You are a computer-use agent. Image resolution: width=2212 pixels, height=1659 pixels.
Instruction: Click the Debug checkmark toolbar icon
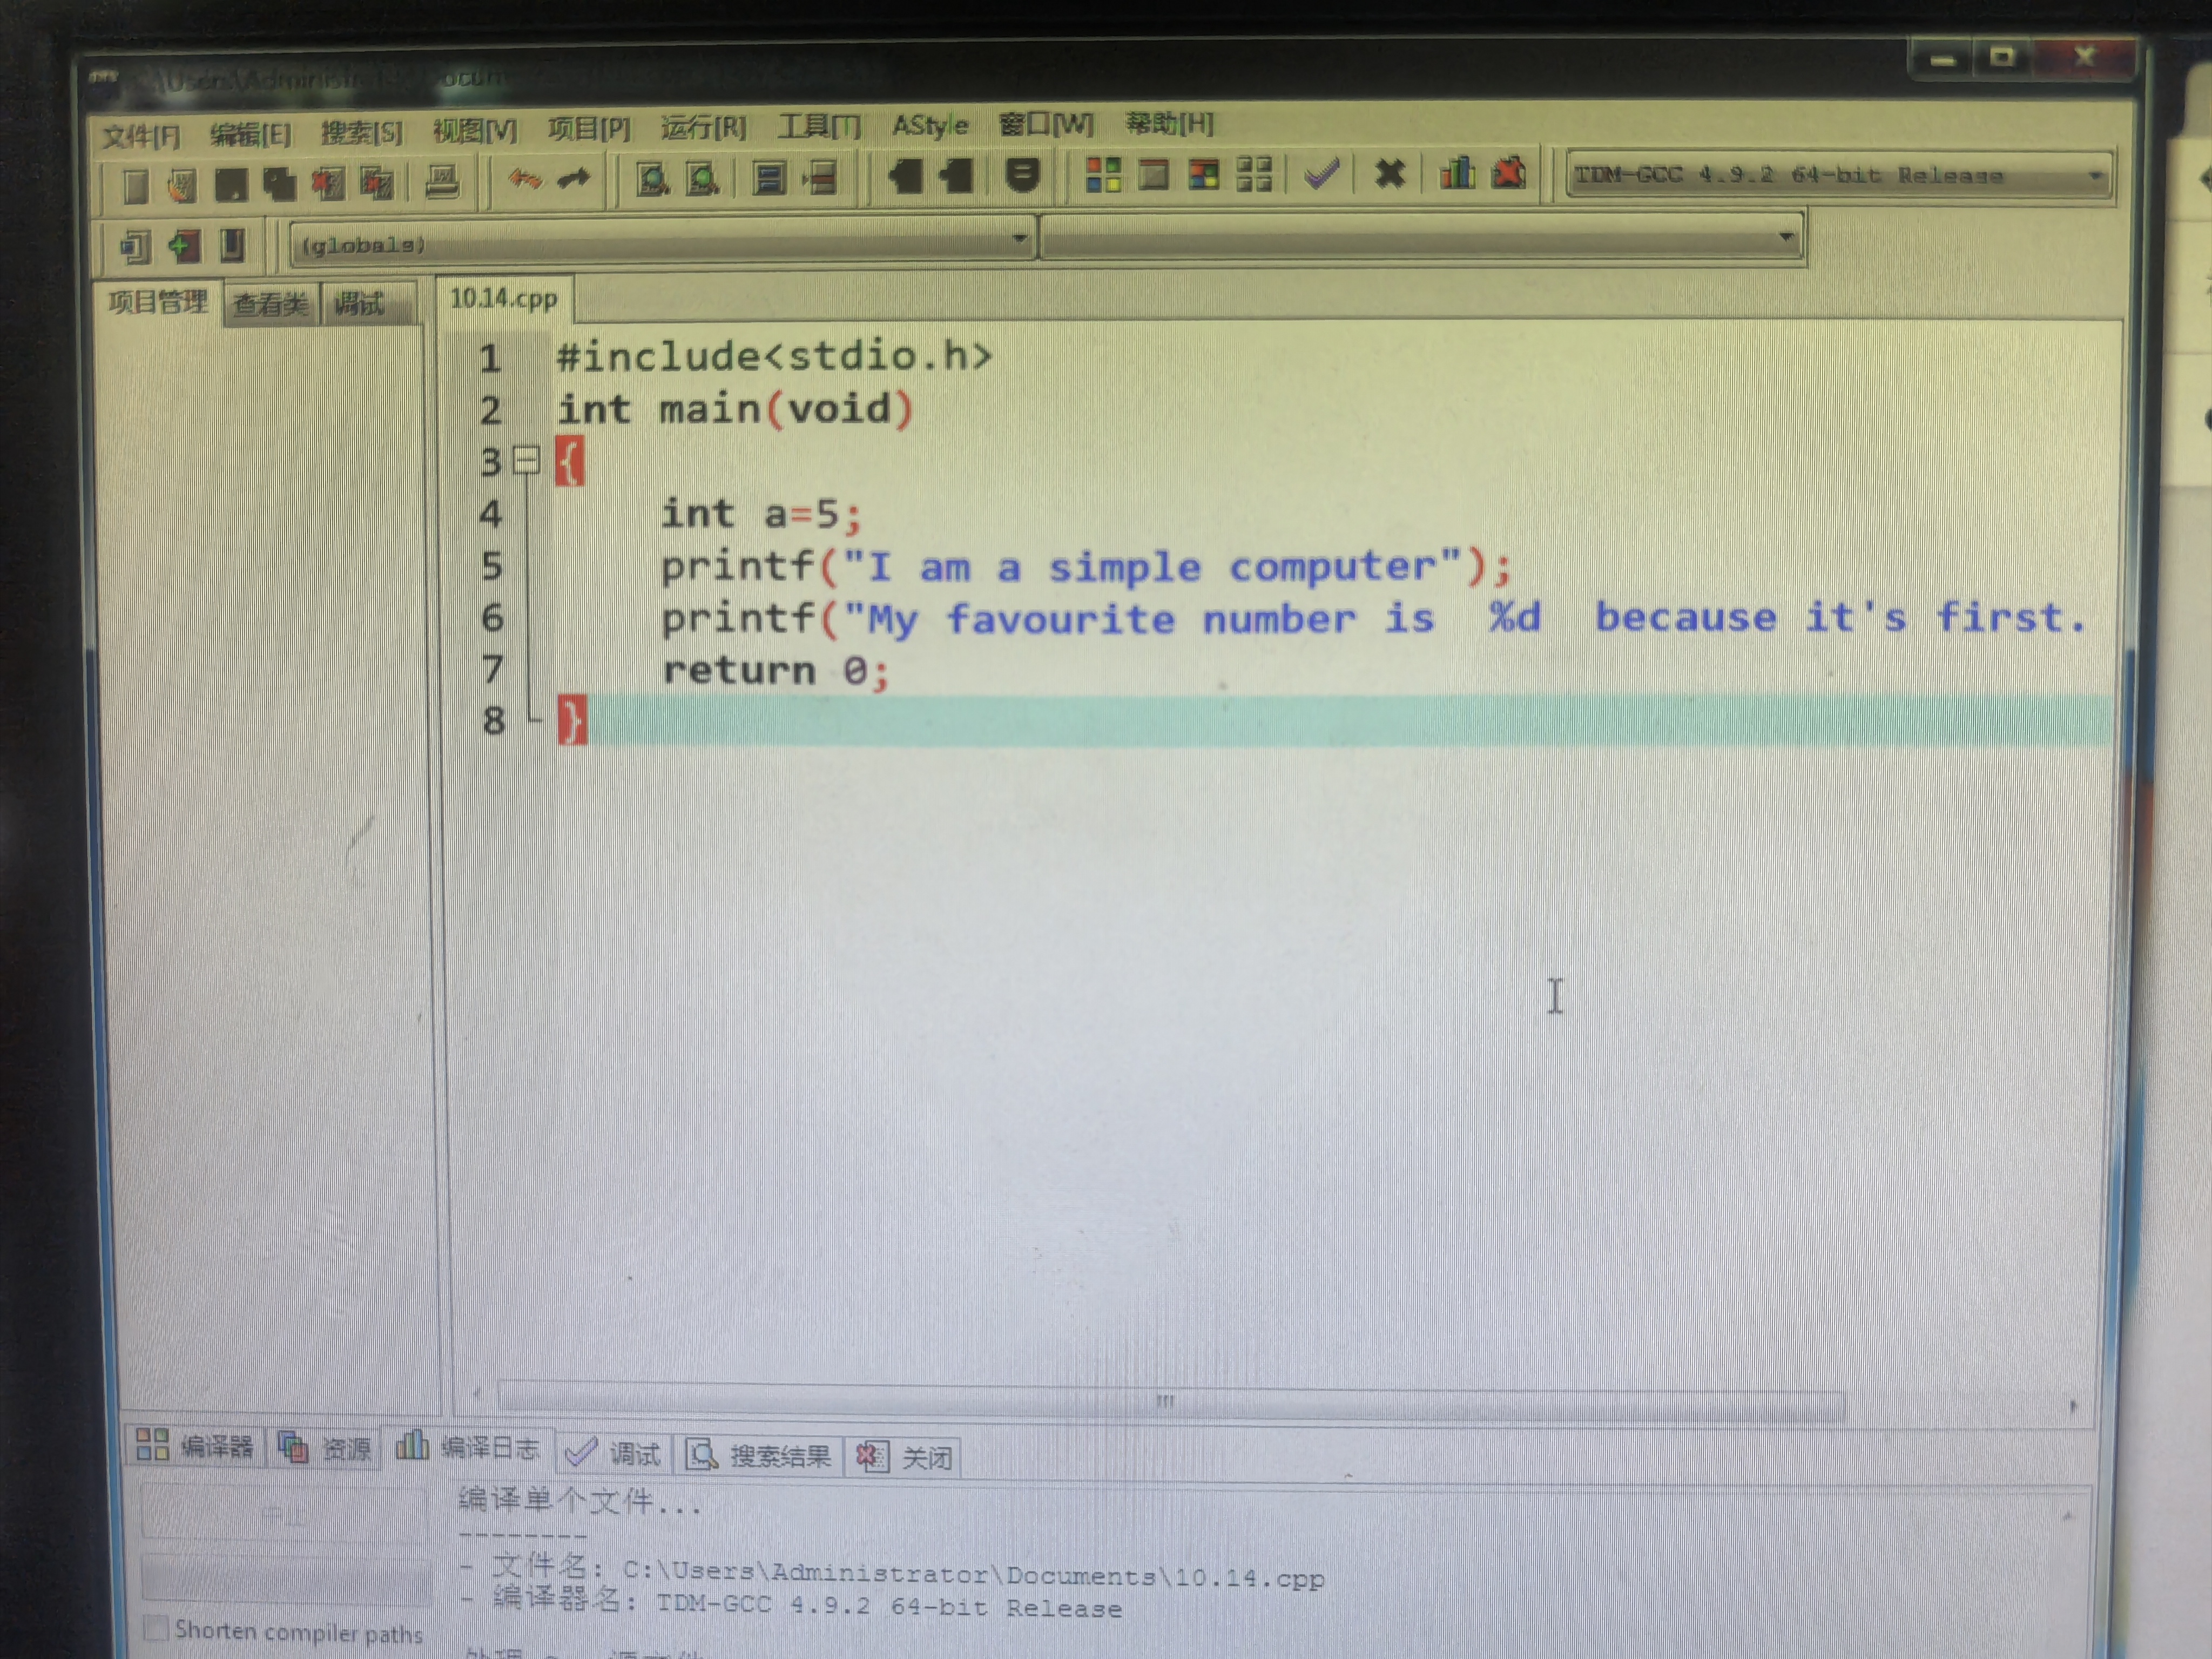[x=1322, y=175]
